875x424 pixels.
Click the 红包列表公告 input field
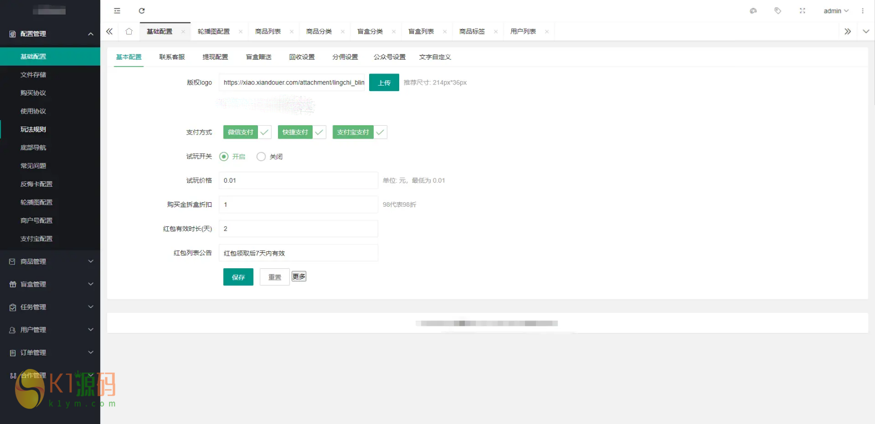[x=299, y=253]
